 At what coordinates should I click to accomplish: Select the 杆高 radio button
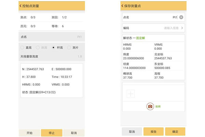(x=54, y=48)
